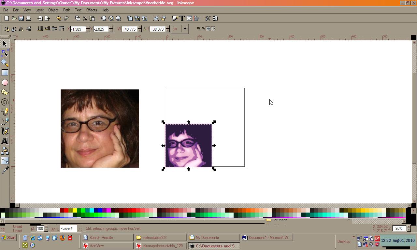This screenshot has width=417, height=250.
Task: Select the Selector arrow tool
Action: (5, 44)
